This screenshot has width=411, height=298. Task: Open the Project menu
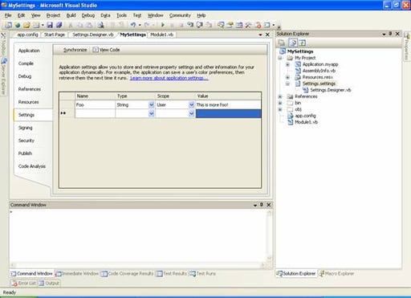[x=53, y=15]
